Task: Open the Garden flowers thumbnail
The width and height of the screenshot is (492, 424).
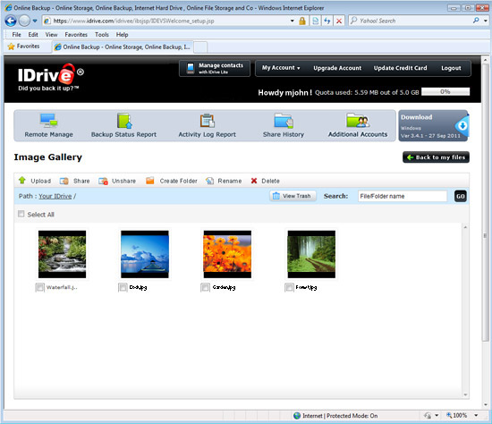Action: click(227, 254)
